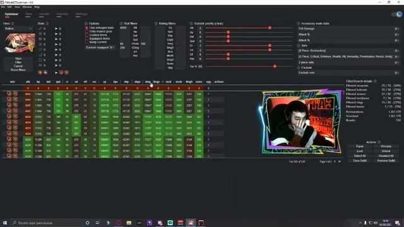Open Task View on the taskbar

(x=97, y=223)
